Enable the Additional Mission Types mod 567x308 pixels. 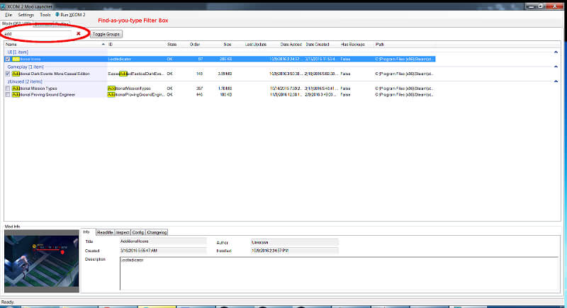point(8,89)
